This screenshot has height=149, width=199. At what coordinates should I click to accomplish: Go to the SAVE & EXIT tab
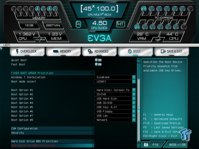(x=172, y=51)
